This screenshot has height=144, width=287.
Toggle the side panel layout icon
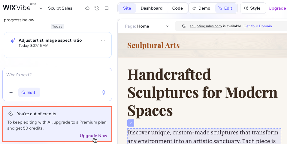pos(107,8)
